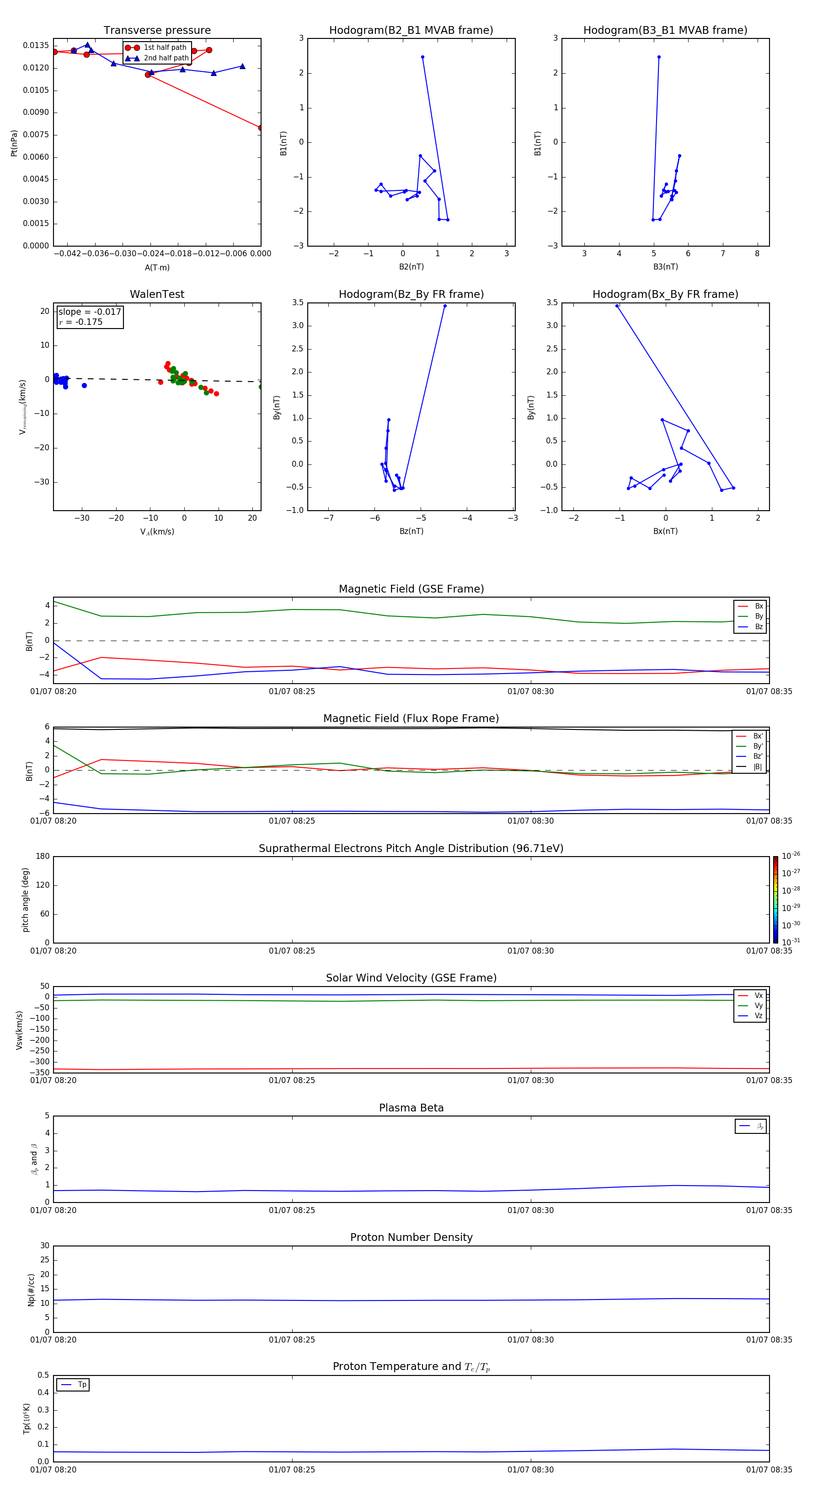The image size is (823, 1510).
Task: Click the |B| legend entry in Flux Rope plot
Action: coord(750,767)
